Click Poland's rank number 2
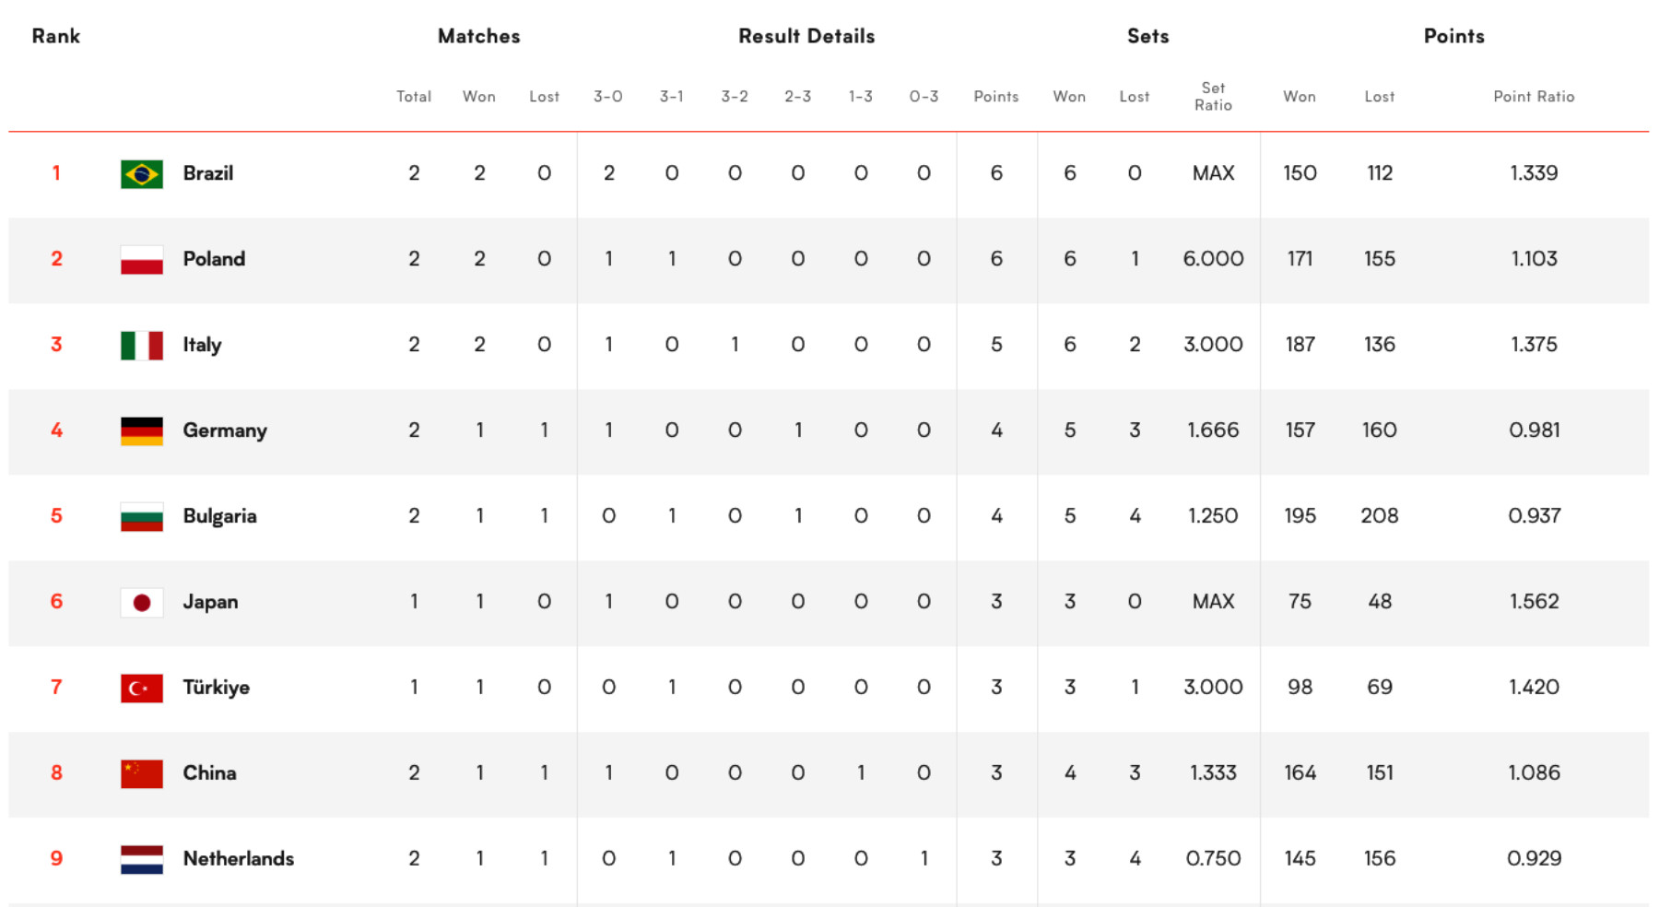 coord(56,259)
